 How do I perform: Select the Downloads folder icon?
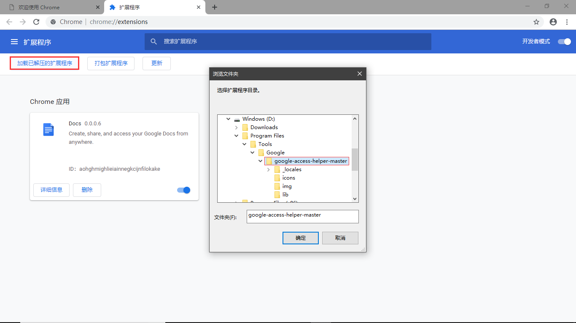tap(245, 127)
